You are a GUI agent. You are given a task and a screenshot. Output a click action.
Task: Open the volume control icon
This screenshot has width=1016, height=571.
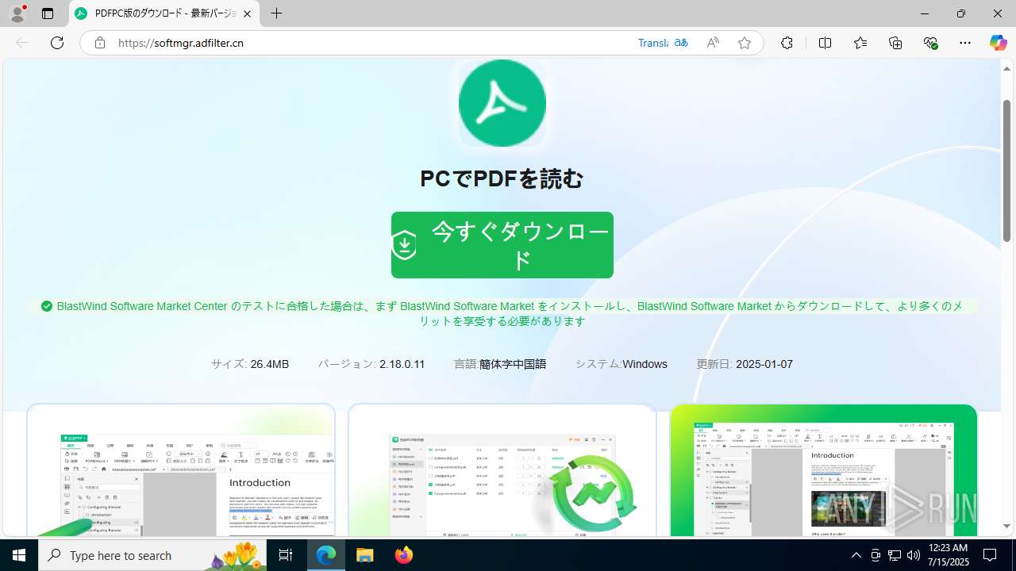pyautogui.click(x=913, y=555)
